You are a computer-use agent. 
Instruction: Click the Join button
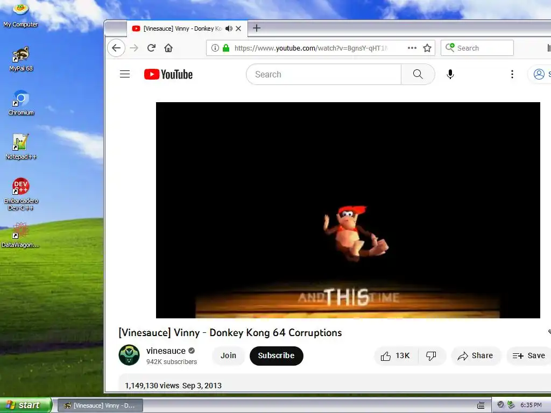228,355
